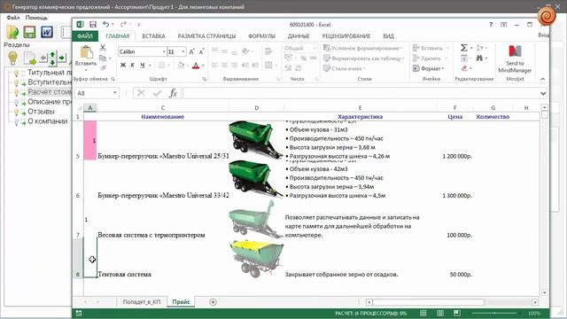Viewport: 567px width, 319px height.
Task: Click the green down arrow under Разделы
Action: [x=52, y=62]
